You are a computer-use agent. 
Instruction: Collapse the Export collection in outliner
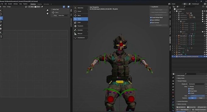(175, 11)
